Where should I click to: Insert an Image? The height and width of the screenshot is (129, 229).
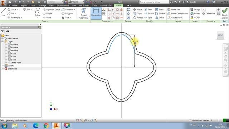[x=195, y=10]
